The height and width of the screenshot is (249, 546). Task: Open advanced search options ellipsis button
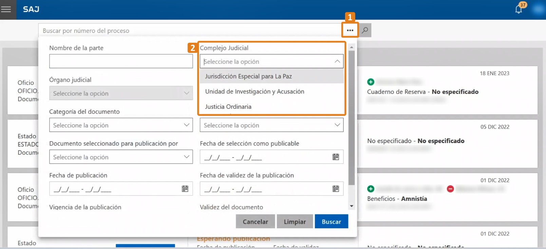point(350,30)
